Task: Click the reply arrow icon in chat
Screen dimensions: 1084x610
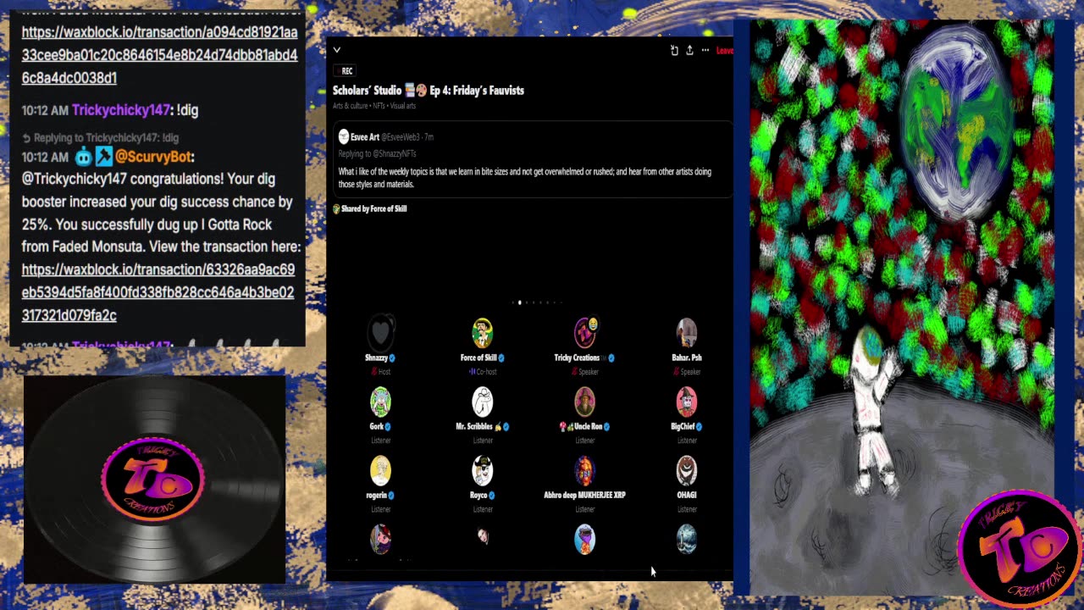Action: 26,137
